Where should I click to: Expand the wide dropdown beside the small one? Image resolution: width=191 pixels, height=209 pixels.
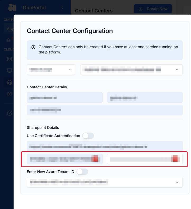[131, 70]
